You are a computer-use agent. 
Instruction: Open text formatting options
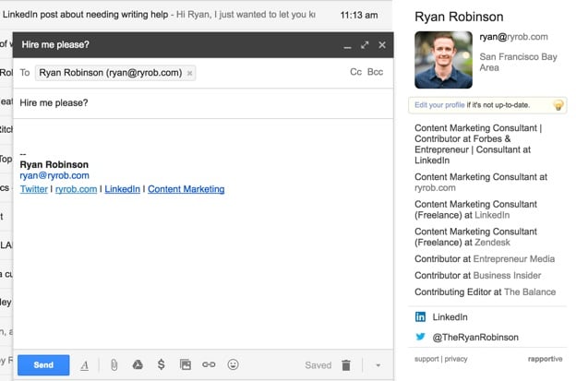click(x=84, y=365)
